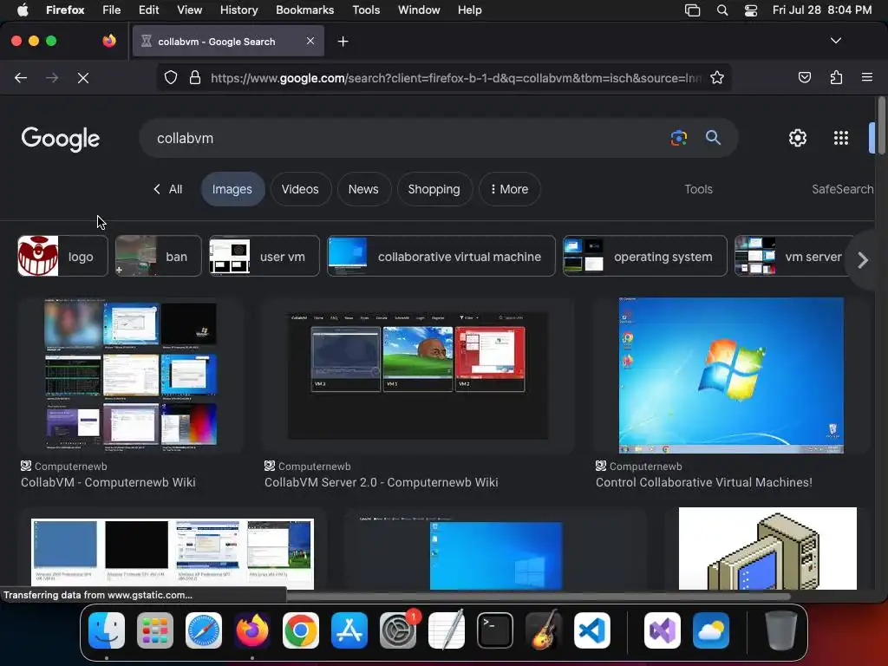Screen dimensions: 888x666
Task: Click the page's vertical scrollbar thumb
Action: [881, 126]
